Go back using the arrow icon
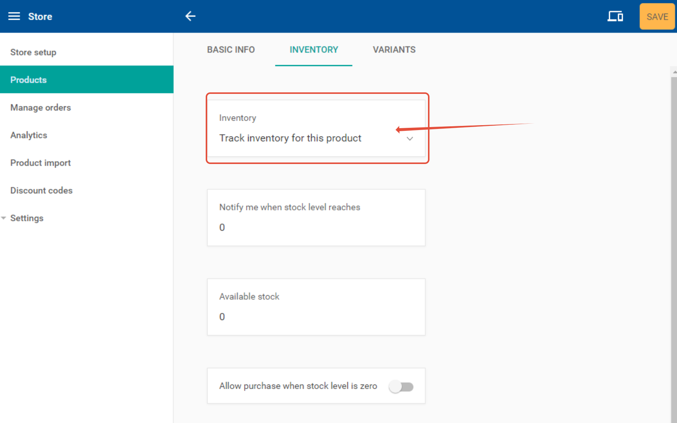 tap(190, 16)
